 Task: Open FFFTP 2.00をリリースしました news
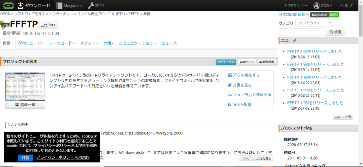tap(315, 51)
